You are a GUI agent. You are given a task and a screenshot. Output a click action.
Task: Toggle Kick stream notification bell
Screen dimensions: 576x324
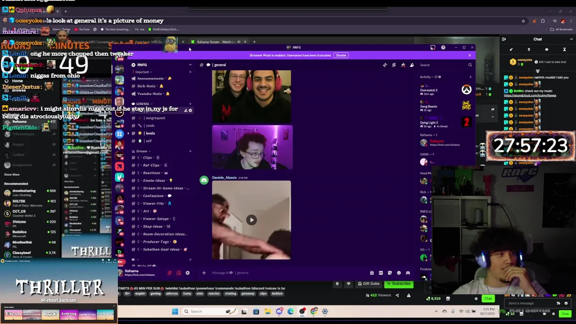pos(337,284)
